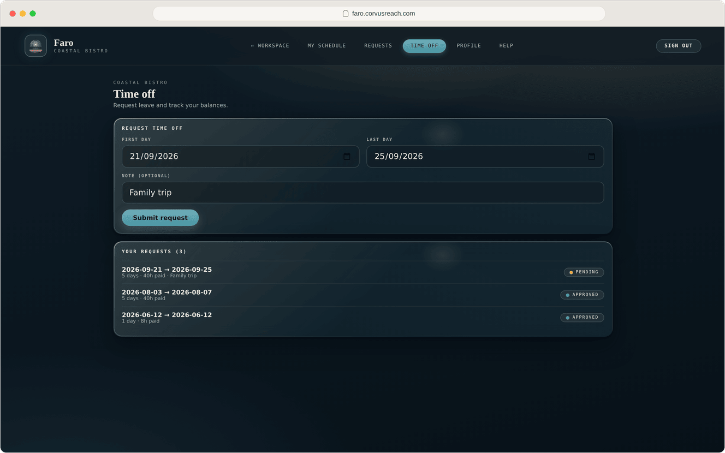Open the First Day calendar picker icon
The height and width of the screenshot is (453, 725).
347,157
